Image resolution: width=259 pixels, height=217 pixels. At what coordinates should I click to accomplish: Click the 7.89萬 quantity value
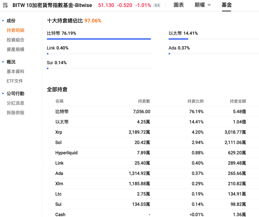[144, 153]
